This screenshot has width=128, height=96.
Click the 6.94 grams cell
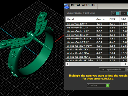tap(102, 42)
